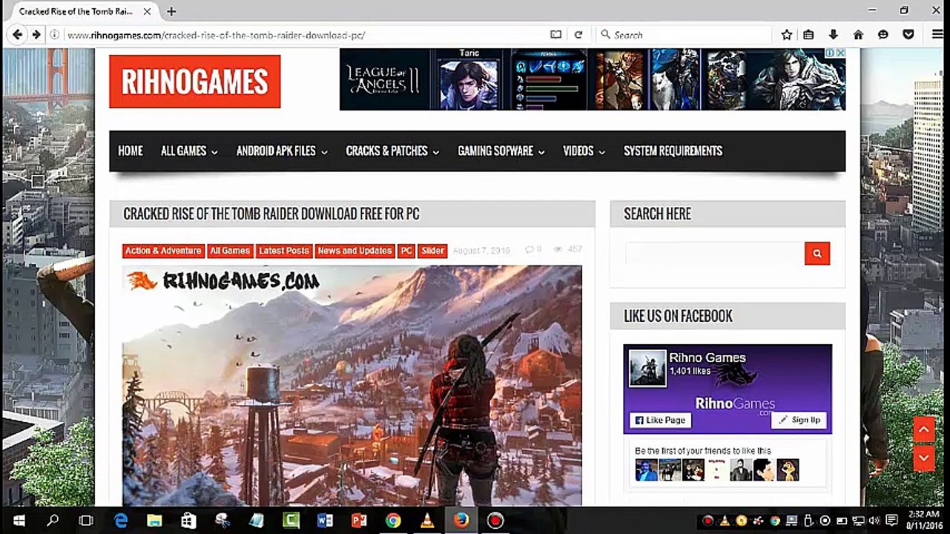Click the League of Angels II banner ad
This screenshot has height=534, width=950.
[x=593, y=79]
